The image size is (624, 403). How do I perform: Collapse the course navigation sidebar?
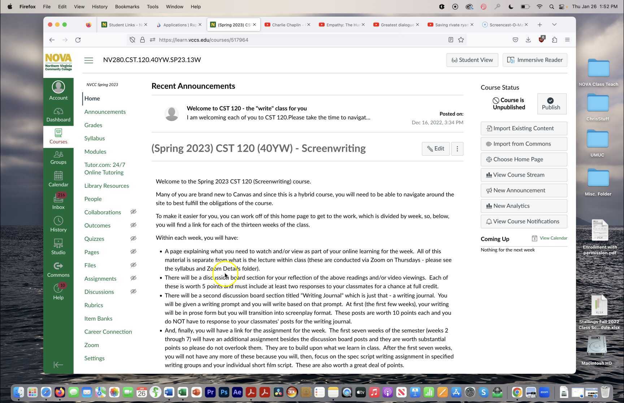(x=58, y=365)
